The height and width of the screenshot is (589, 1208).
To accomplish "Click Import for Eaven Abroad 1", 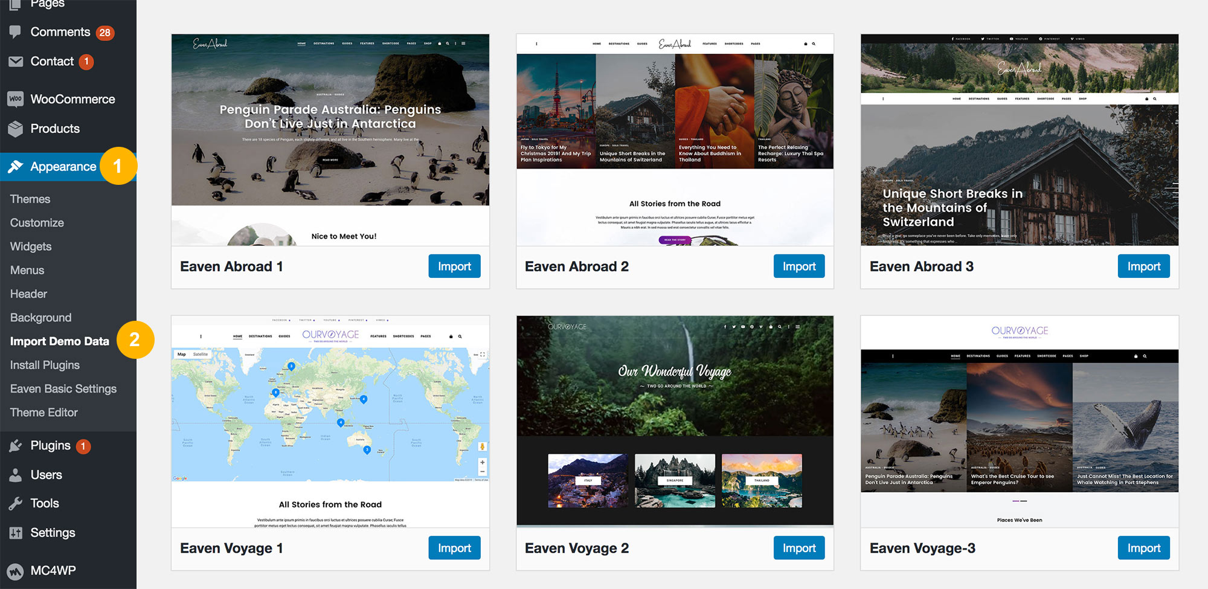I will pos(454,266).
